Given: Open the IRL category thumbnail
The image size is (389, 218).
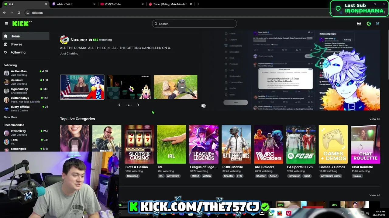Looking at the screenshot, I should 171,144.
